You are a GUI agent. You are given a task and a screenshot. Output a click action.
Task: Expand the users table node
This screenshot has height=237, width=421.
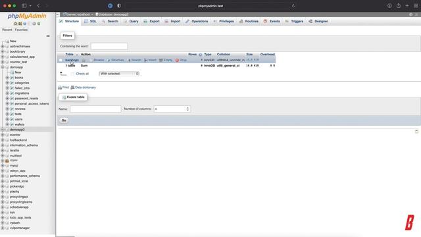(x=7, y=119)
